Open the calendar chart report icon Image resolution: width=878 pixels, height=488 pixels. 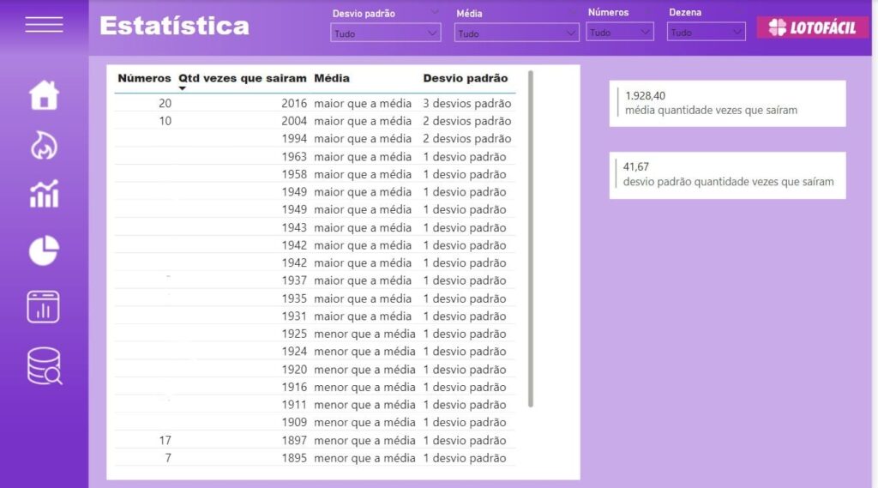click(x=44, y=306)
